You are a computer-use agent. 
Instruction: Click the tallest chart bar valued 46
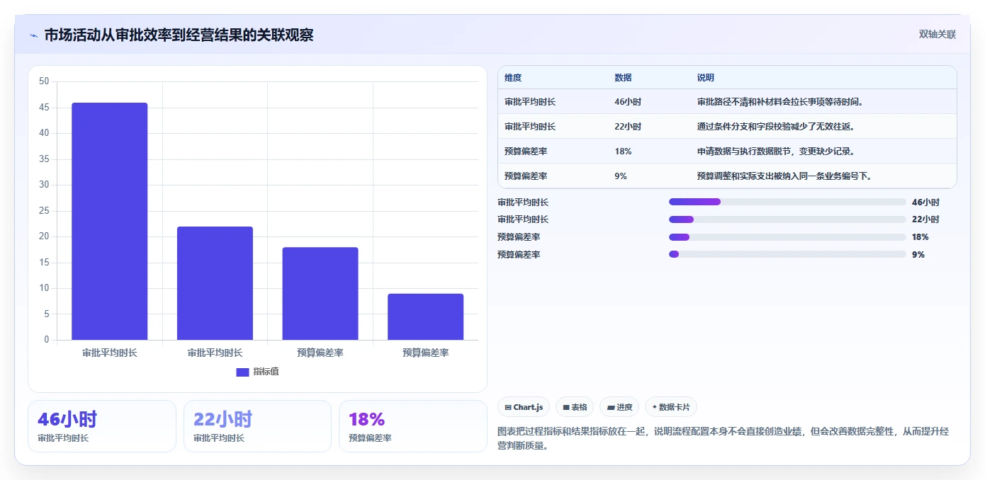click(x=110, y=221)
